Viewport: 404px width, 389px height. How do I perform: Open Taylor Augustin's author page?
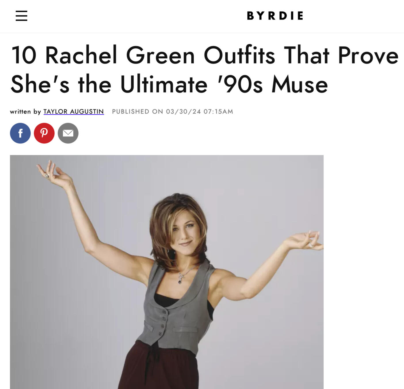pos(74,112)
